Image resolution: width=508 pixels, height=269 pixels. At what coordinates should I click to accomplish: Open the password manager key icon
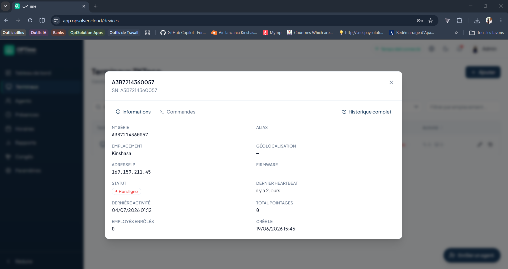(420, 20)
